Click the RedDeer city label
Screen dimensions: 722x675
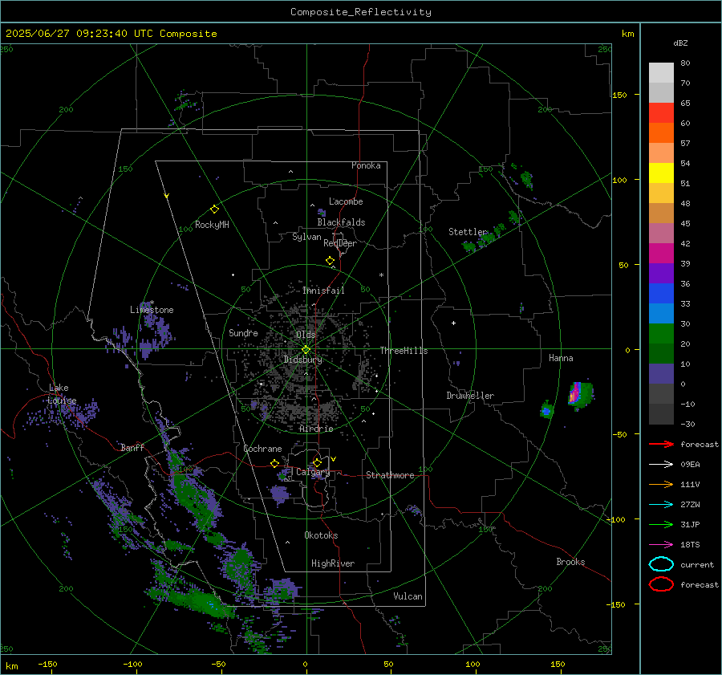pos(340,243)
